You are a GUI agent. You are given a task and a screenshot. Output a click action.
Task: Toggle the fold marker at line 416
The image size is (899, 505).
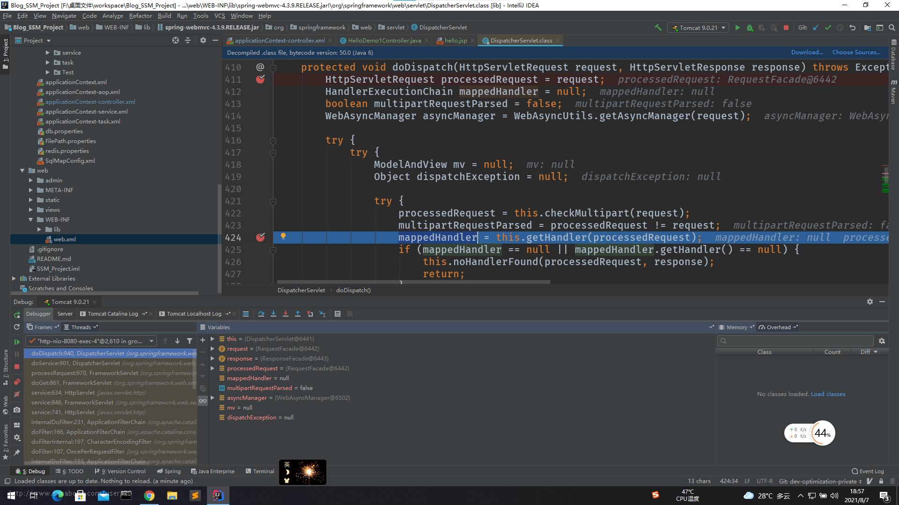point(273,140)
